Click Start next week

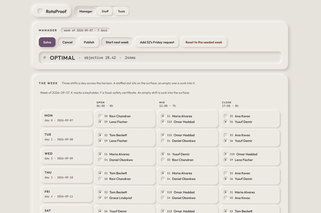[x=117, y=42]
